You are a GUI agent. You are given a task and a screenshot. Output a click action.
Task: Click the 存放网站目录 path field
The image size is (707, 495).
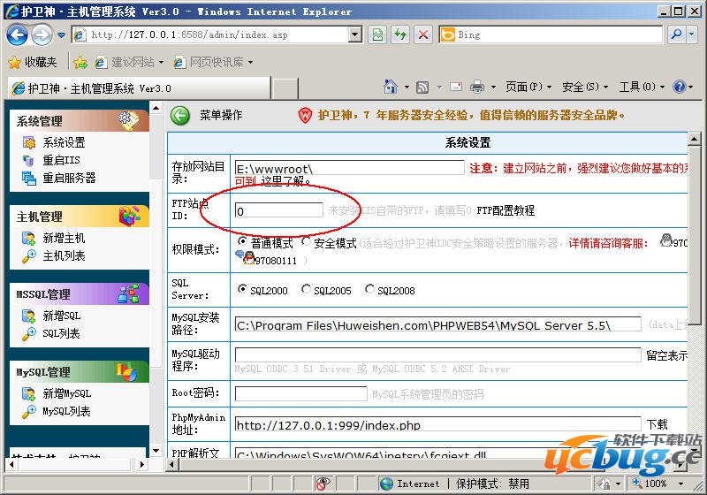[349, 168]
